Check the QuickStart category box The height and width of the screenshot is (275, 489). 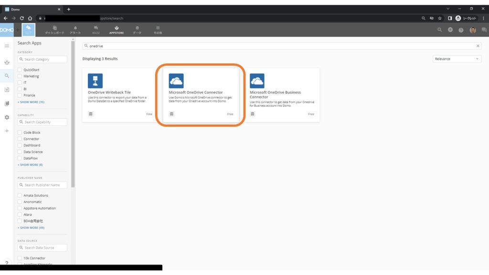click(x=20, y=70)
